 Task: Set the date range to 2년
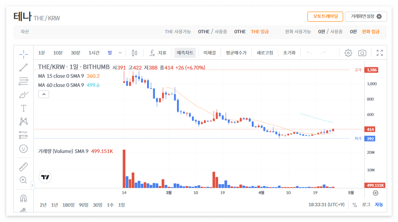click(x=43, y=205)
